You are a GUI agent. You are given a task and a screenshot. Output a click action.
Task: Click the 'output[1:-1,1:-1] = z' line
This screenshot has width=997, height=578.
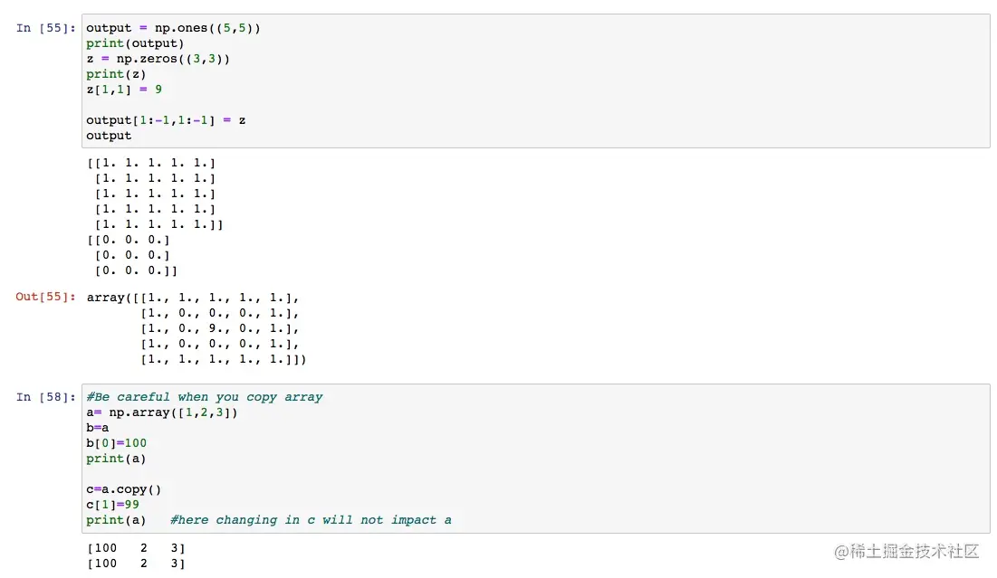[x=166, y=119]
